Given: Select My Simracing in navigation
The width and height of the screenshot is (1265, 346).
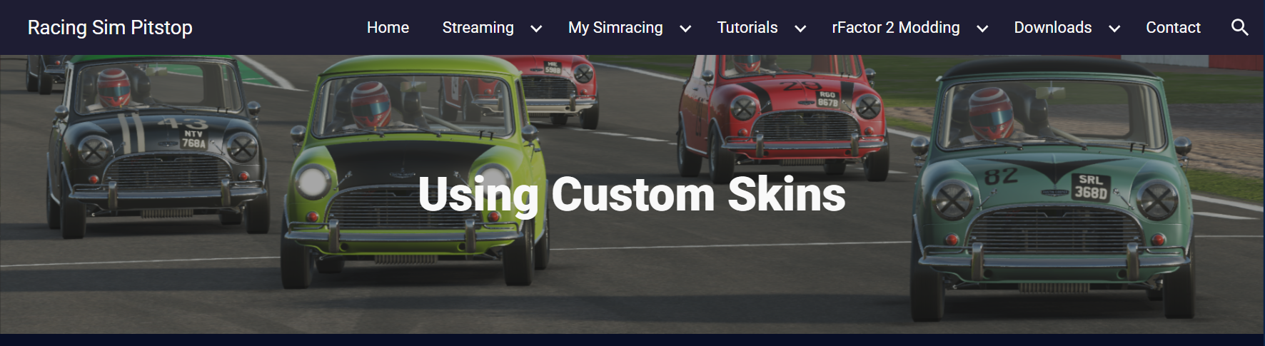Looking at the screenshot, I should tap(615, 28).
